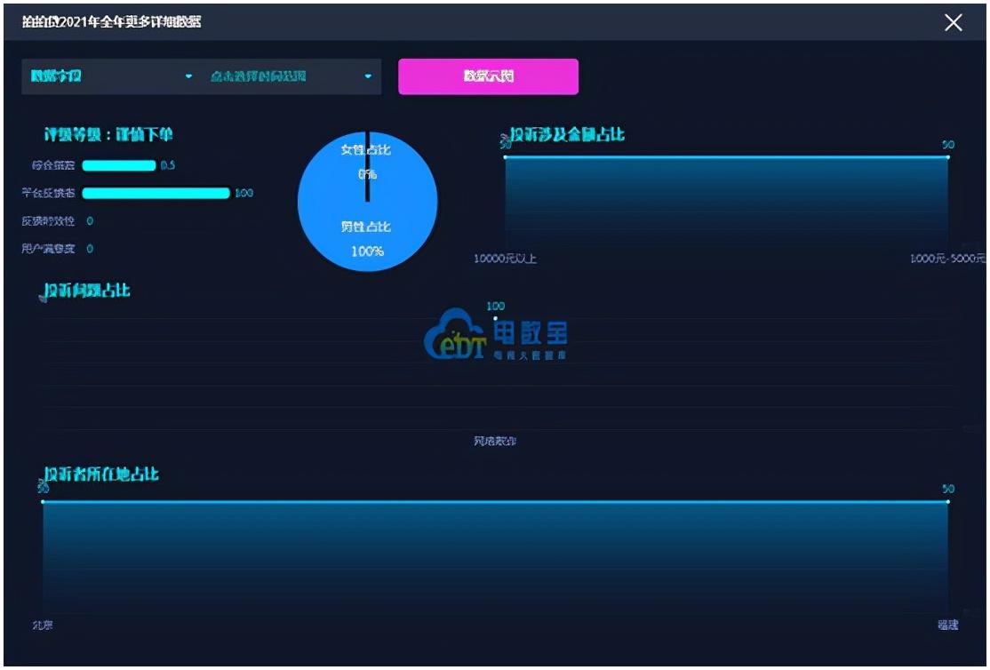Click the pink data button
This screenshot has height=670, width=990.
488,76
